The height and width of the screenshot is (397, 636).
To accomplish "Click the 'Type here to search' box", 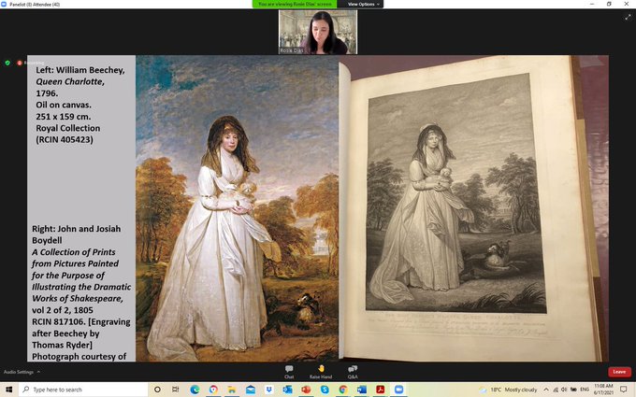I will 83,390.
